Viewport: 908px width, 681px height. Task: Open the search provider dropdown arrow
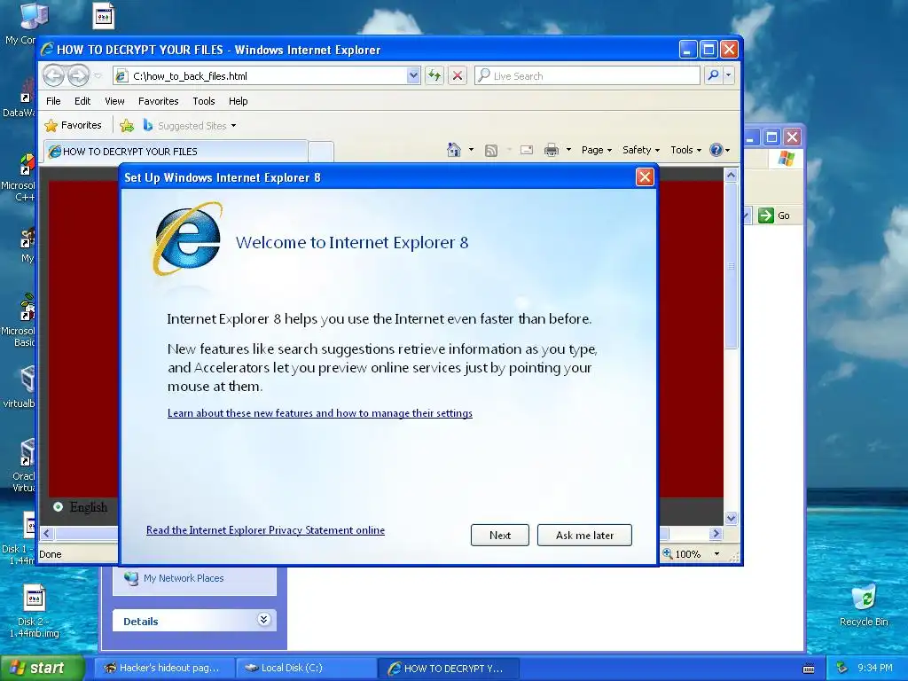pyautogui.click(x=729, y=75)
